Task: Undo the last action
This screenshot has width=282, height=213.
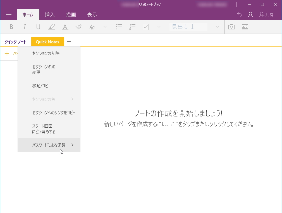Action: [x=239, y=15]
